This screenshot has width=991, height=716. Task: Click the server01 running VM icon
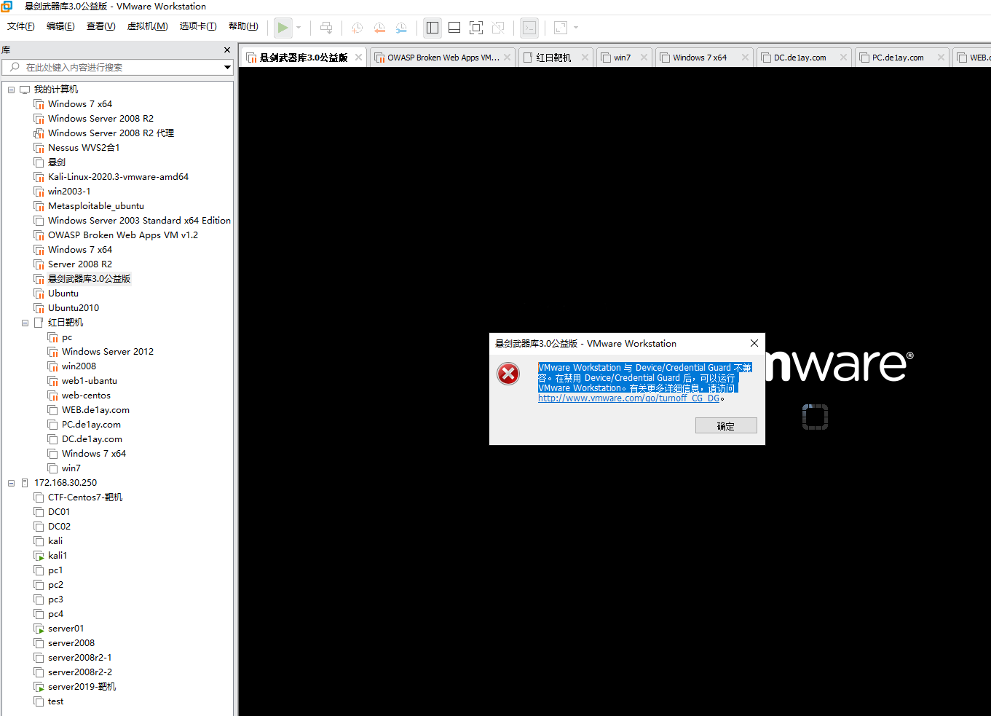(39, 629)
